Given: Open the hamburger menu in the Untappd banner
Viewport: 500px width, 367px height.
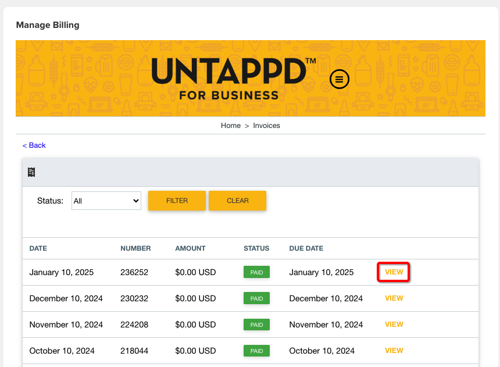Looking at the screenshot, I should [x=340, y=79].
